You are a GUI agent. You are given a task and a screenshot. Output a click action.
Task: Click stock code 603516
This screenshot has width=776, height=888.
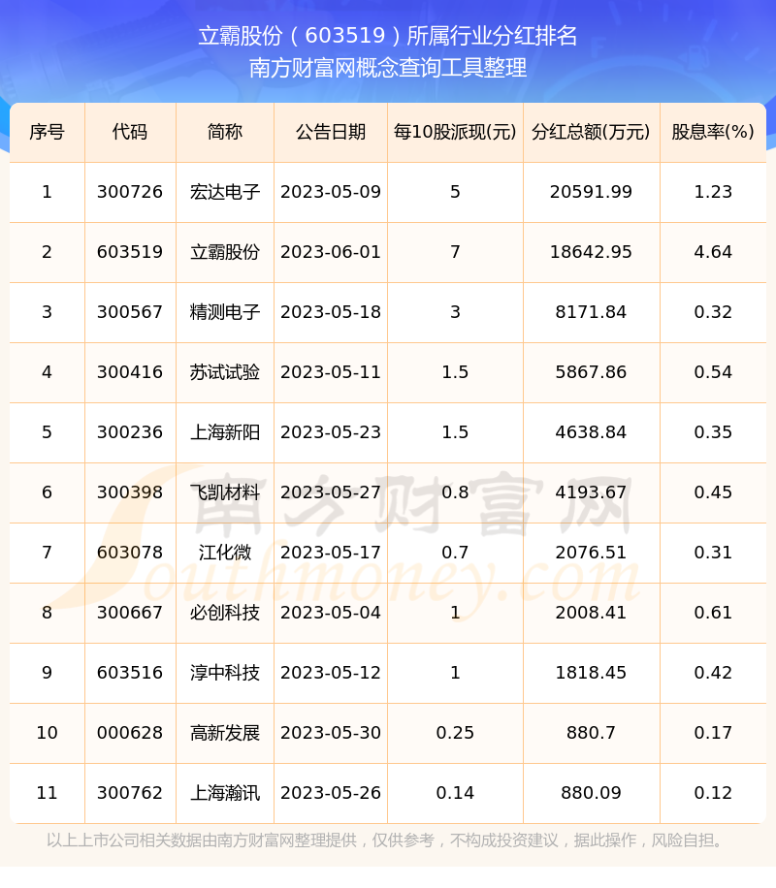tap(130, 672)
